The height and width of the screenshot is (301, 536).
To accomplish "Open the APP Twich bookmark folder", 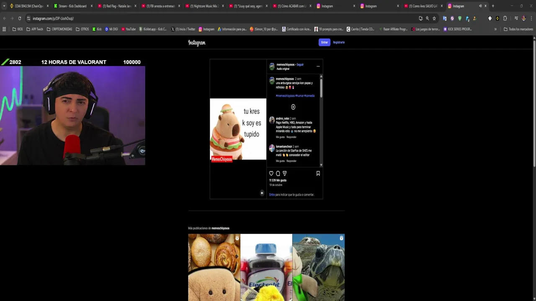I will [x=34, y=29].
